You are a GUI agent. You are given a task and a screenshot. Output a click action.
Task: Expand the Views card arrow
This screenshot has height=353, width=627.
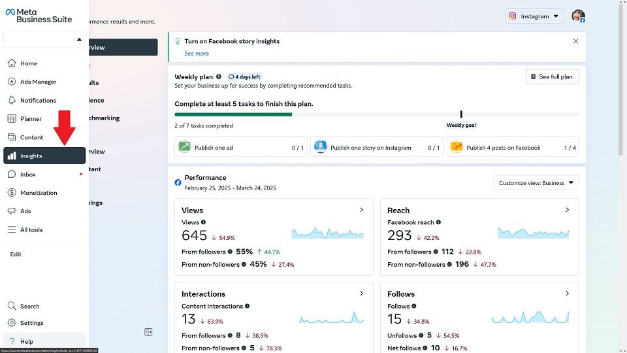361,210
